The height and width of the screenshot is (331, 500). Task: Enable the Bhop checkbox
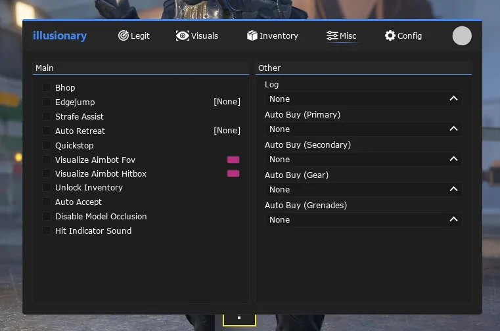pos(47,87)
